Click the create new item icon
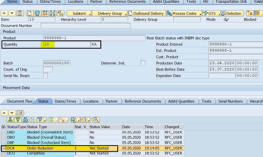 pyautogui.click(x=30, y=13)
